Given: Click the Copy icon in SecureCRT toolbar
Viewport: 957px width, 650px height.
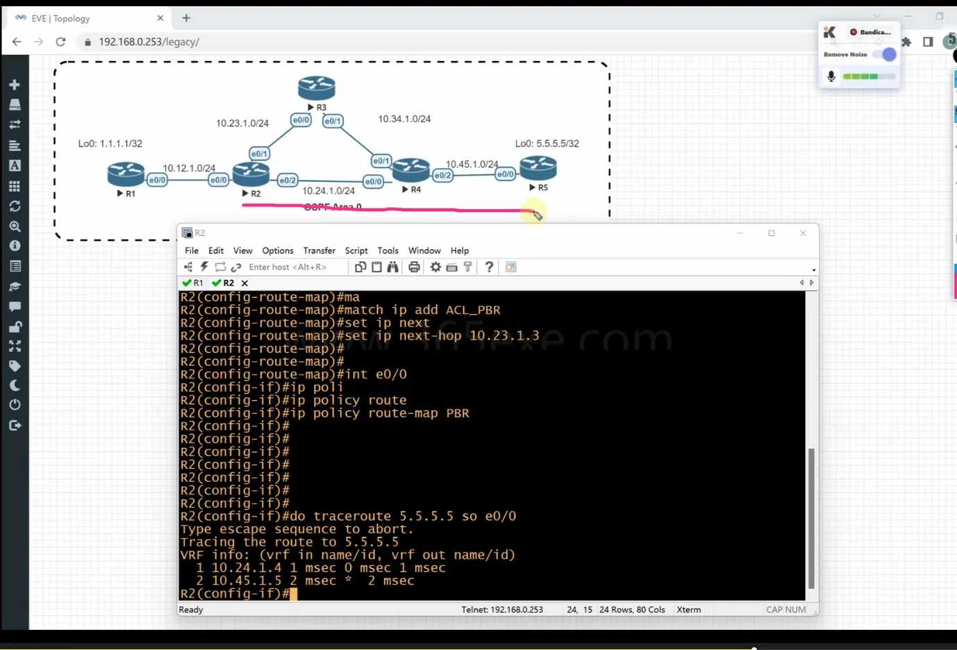Looking at the screenshot, I should (360, 267).
